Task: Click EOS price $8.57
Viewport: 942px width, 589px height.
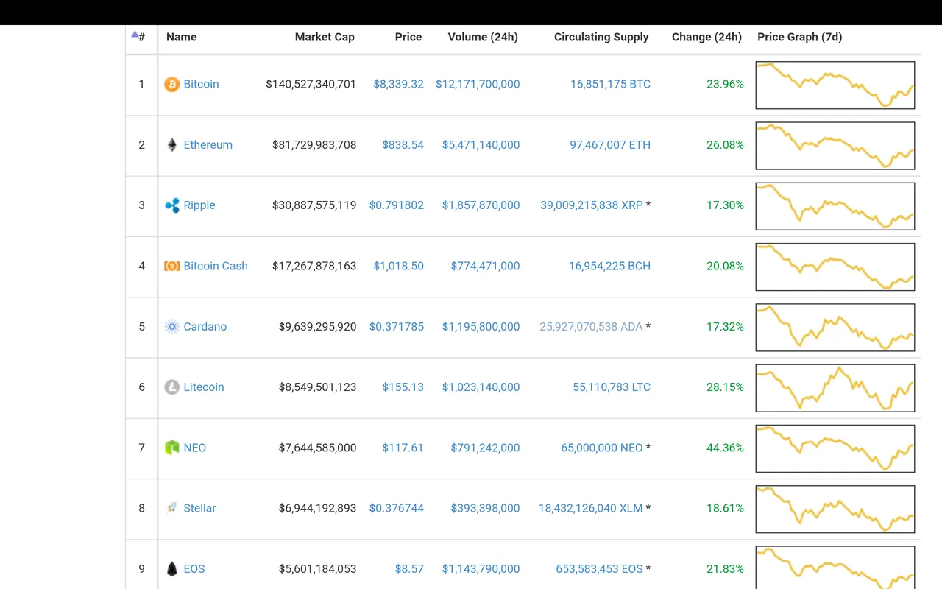Action: (409, 569)
